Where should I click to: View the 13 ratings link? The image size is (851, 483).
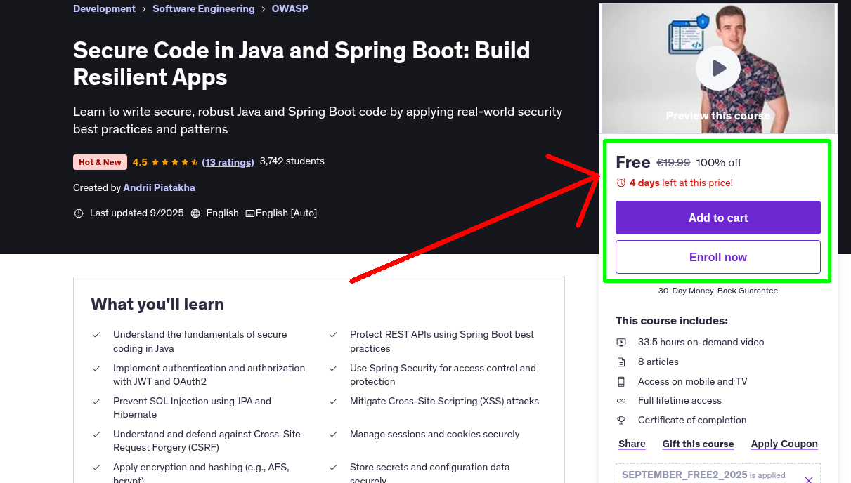click(228, 162)
